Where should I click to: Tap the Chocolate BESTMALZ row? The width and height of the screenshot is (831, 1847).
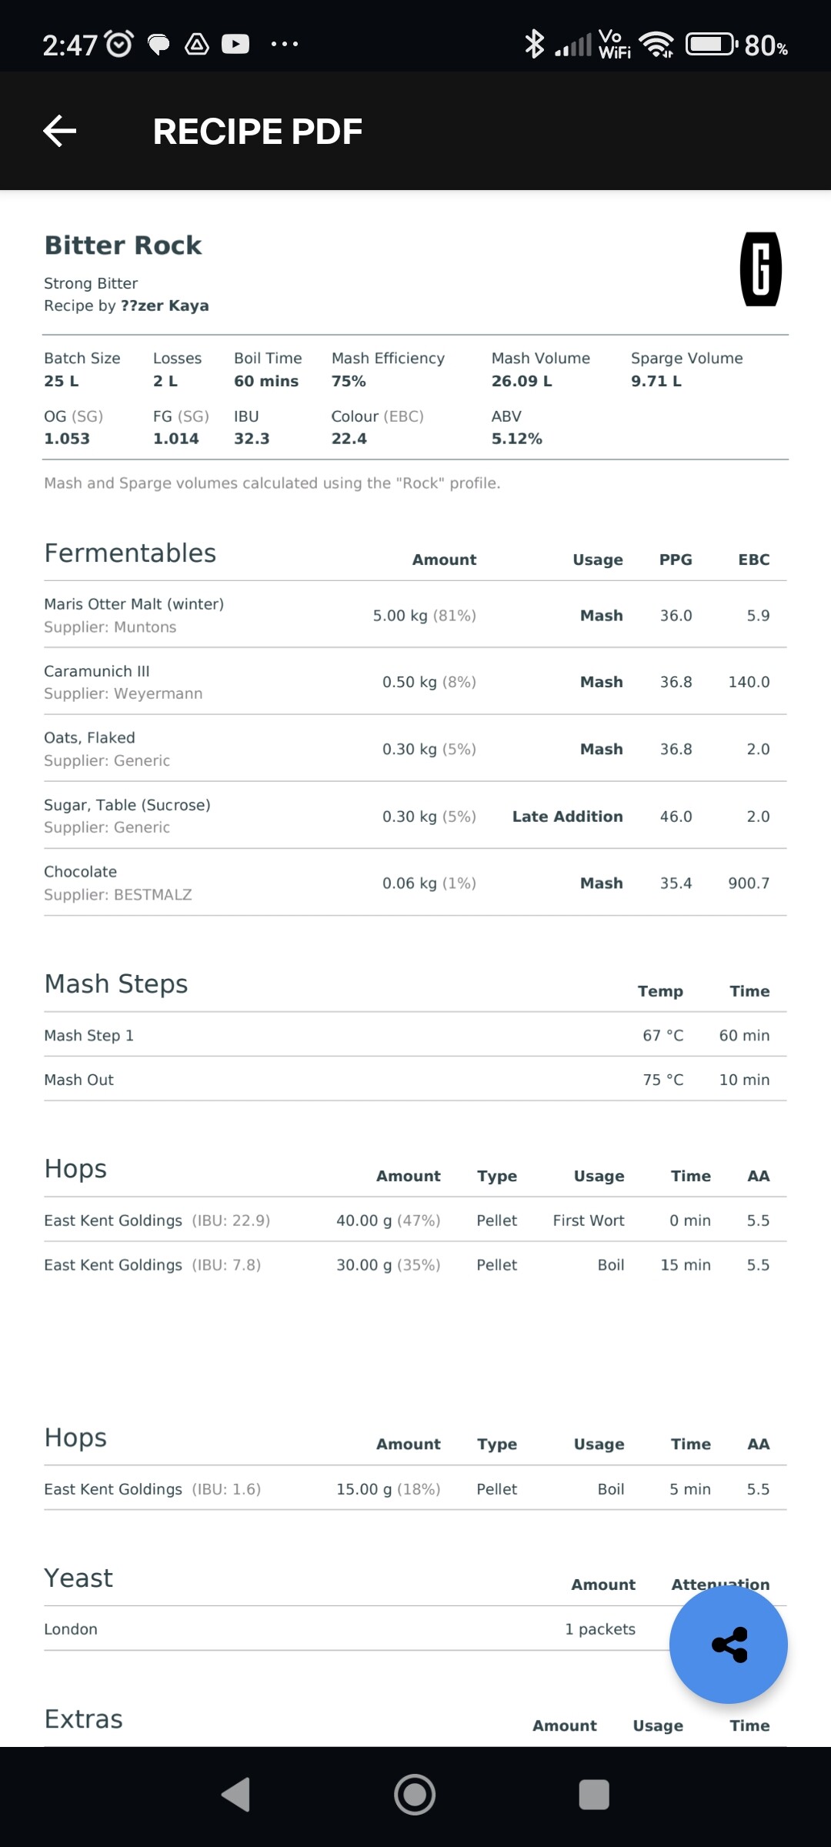415,883
